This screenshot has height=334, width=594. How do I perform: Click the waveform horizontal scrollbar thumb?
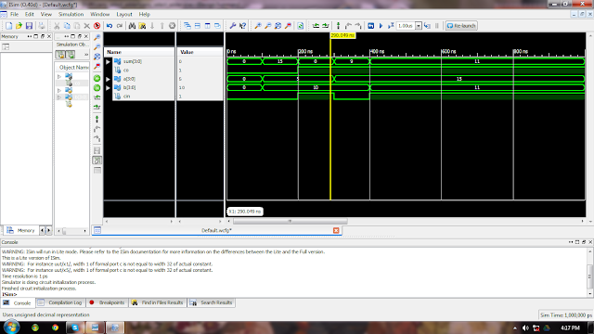[x=291, y=221]
